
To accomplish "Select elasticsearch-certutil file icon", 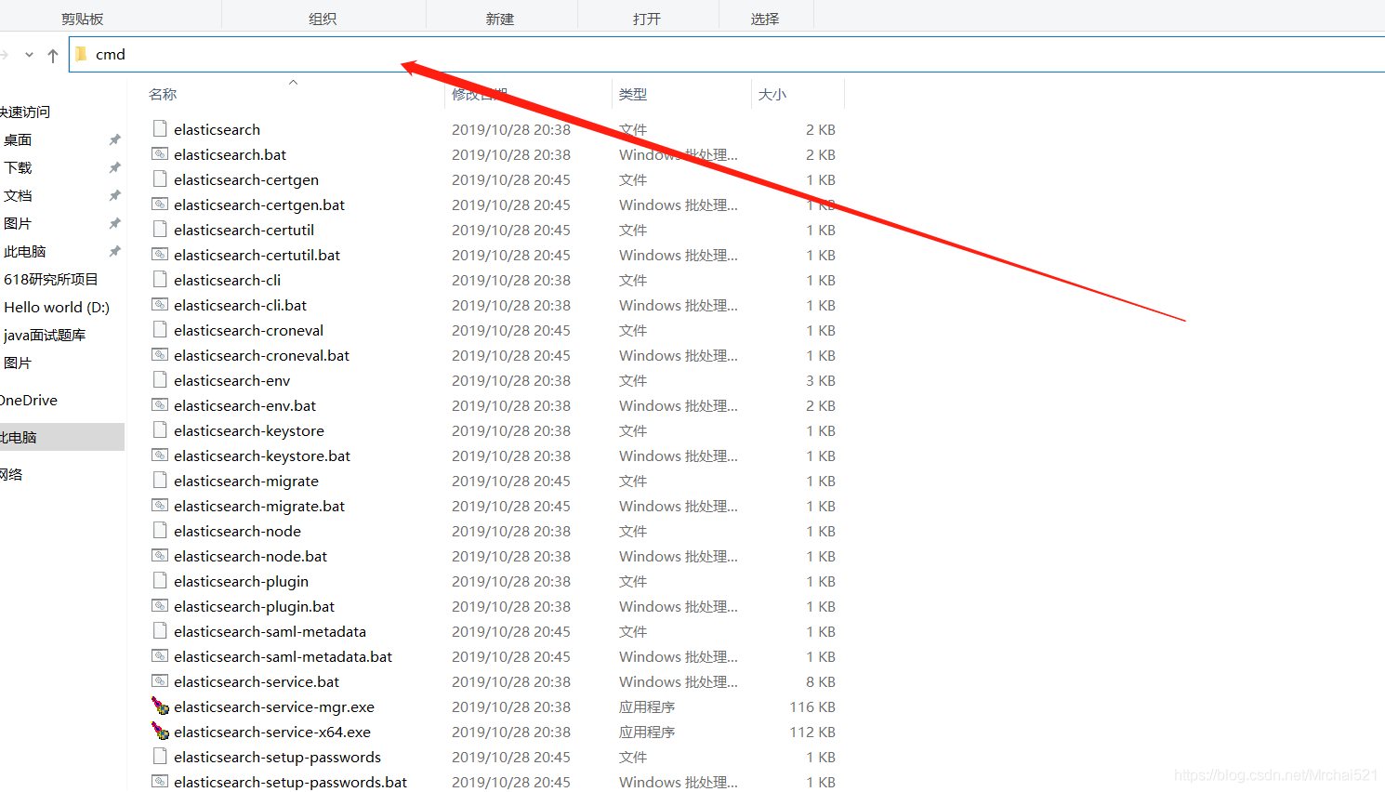I will tap(160, 229).
